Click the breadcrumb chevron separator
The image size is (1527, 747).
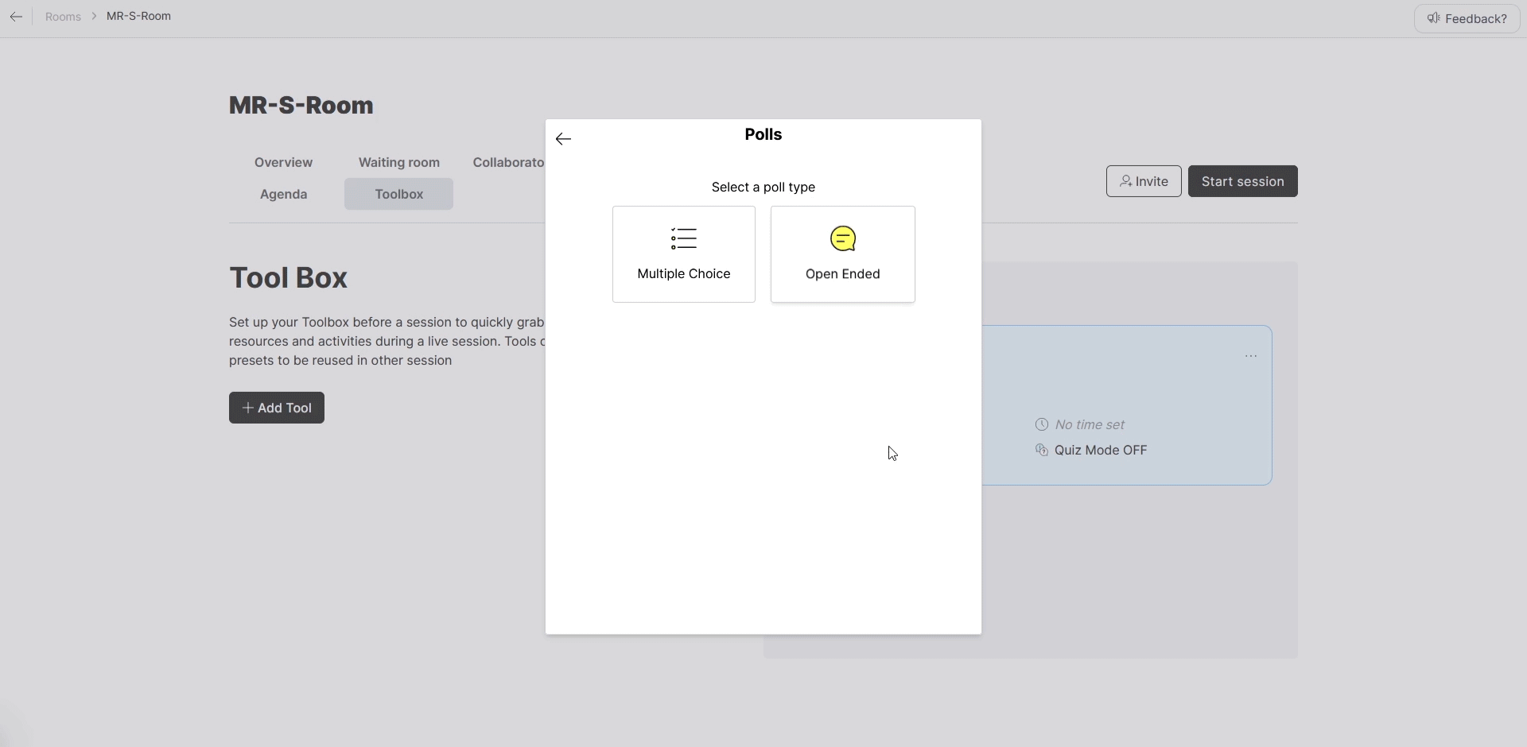point(94,16)
